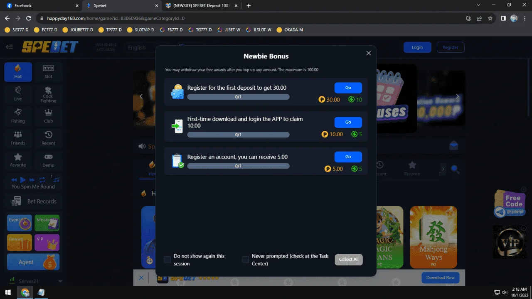Open the Mahjong Ways game
This screenshot has width=532, height=299.
[433, 237]
